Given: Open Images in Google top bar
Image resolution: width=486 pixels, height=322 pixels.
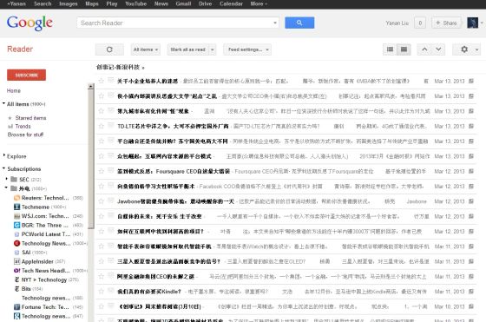Looking at the screenshot, I should [69, 3].
